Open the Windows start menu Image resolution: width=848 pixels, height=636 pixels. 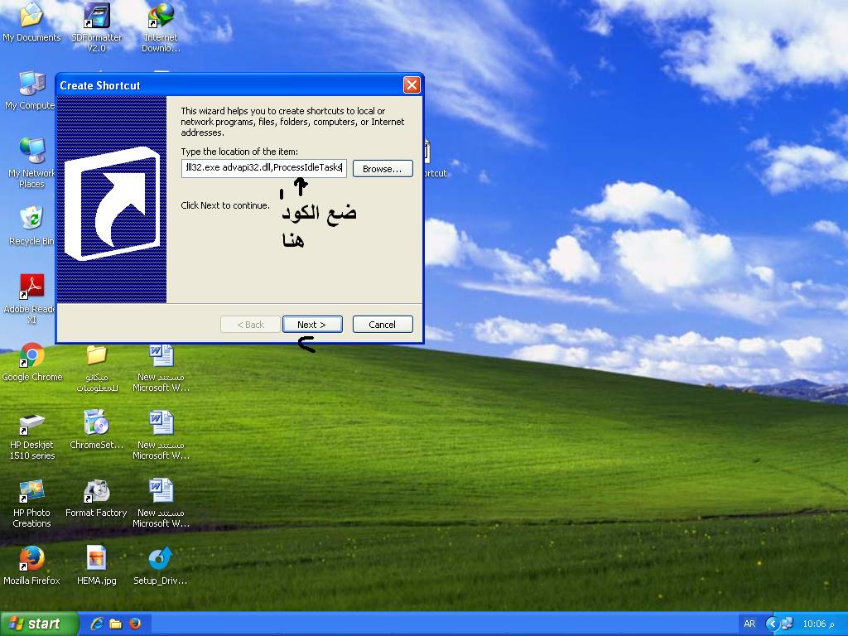pos(38,624)
